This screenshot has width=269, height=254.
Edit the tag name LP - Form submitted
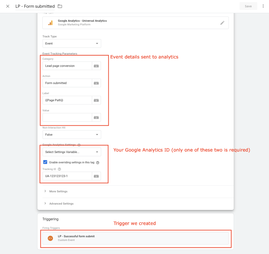click(35, 6)
